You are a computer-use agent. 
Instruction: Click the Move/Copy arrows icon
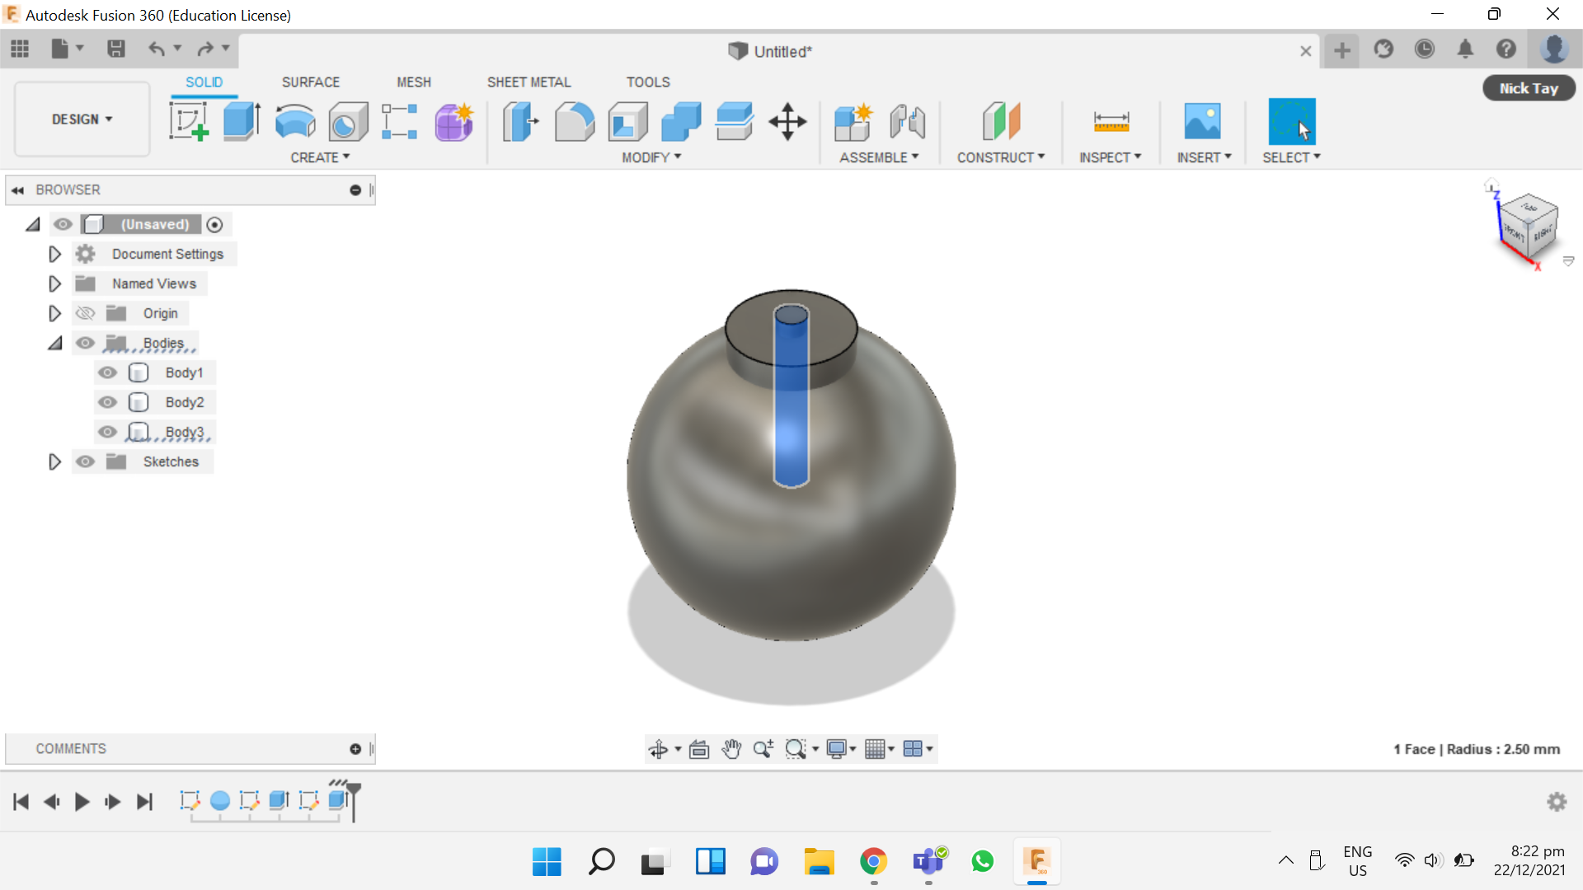[x=787, y=122]
